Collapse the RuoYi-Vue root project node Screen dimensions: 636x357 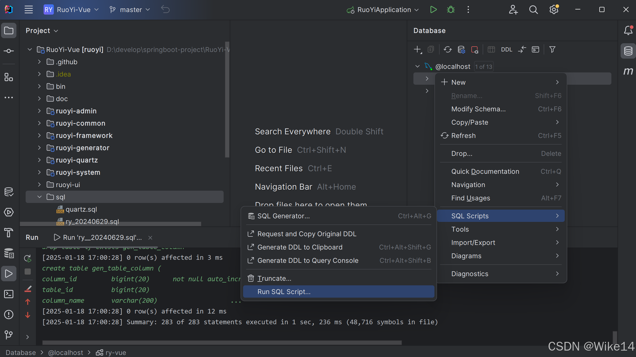(x=30, y=49)
